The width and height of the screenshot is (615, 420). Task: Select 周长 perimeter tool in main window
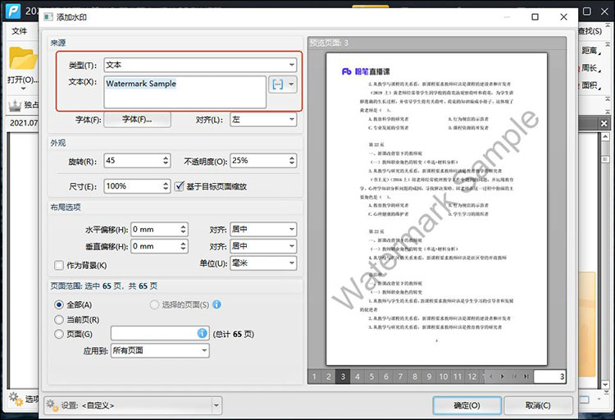(x=590, y=68)
